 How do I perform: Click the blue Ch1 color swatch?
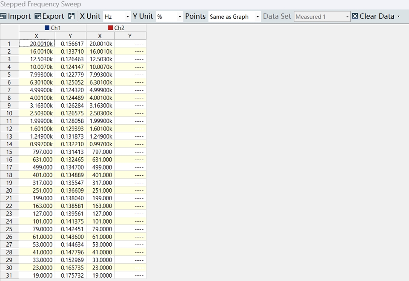[x=47, y=28]
